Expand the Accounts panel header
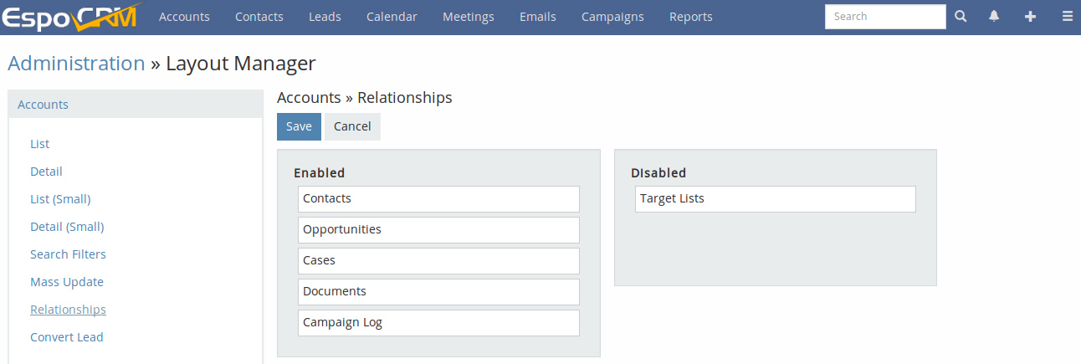The height and width of the screenshot is (364, 1081). click(136, 105)
